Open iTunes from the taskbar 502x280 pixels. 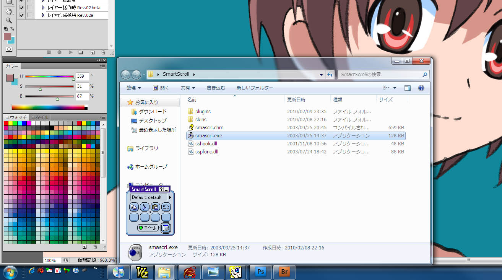119,272
